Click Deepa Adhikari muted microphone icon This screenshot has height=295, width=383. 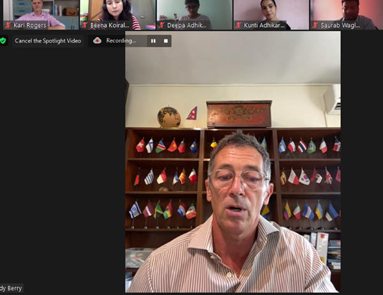tap(161, 25)
